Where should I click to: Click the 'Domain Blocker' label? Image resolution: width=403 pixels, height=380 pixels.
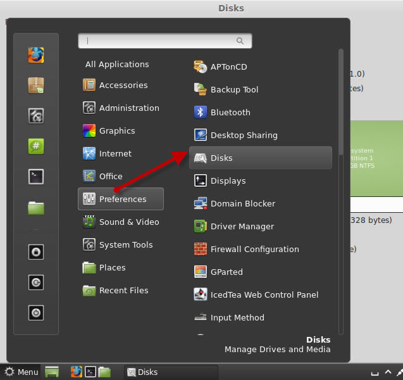[x=243, y=203]
